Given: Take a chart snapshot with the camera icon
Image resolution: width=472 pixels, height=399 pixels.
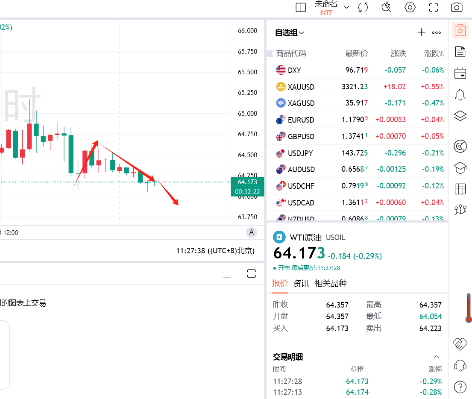Looking at the screenshot, I should 456,7.
